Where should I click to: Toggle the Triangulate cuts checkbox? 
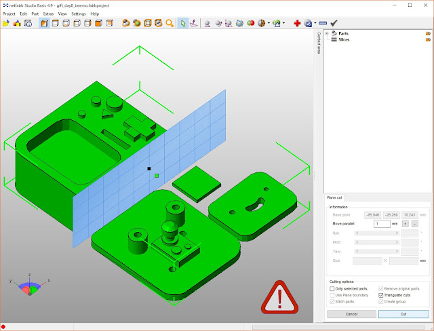[381, 295]
